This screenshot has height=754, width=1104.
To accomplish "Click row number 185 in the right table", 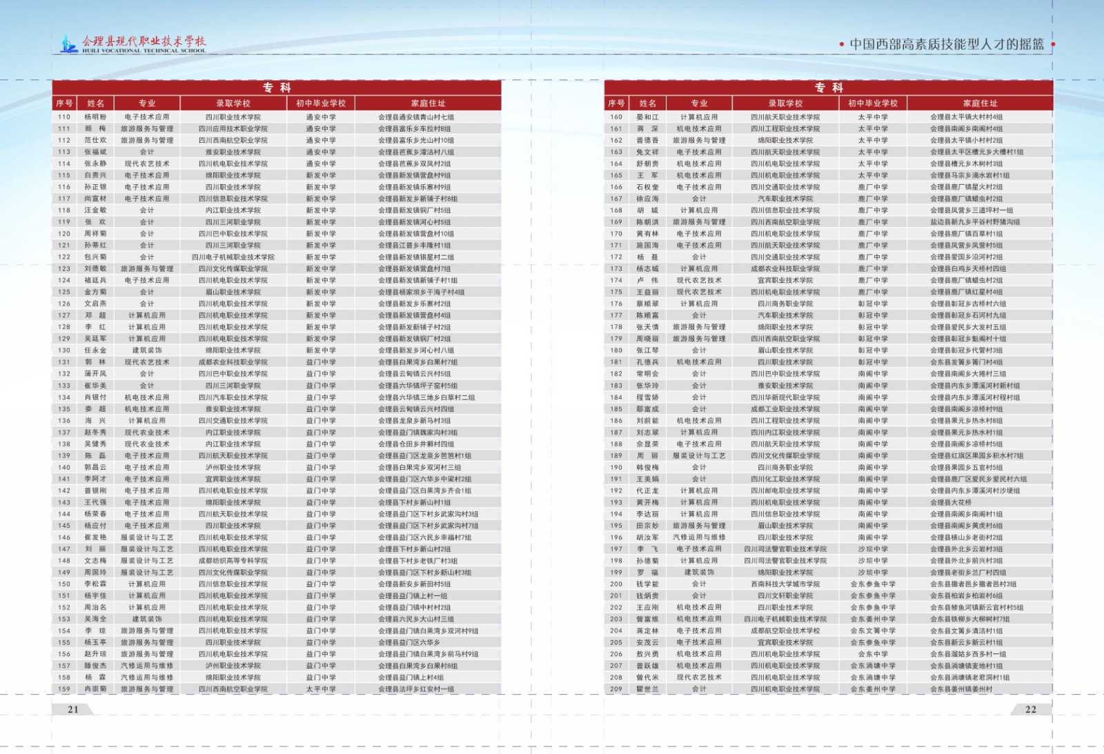I will [616, 409].
